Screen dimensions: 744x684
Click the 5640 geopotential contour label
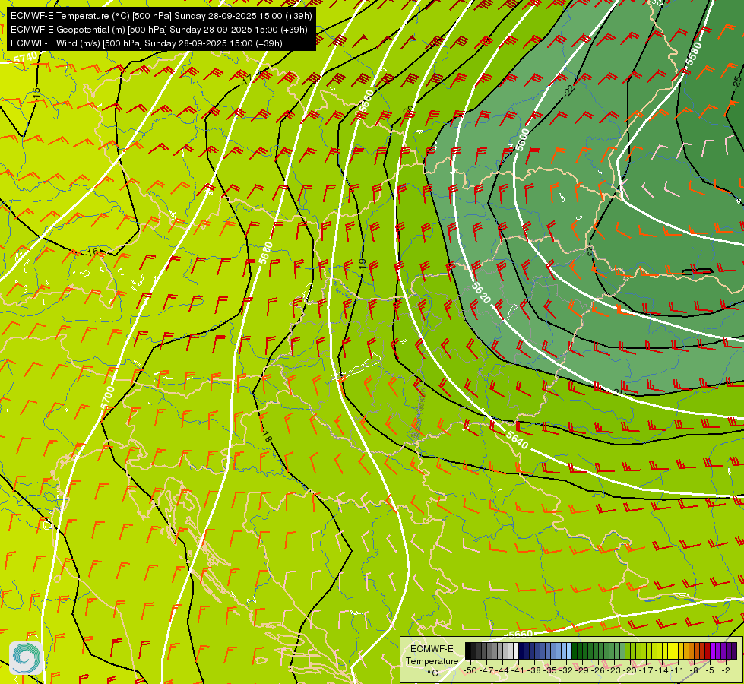[x=517, y=440]
